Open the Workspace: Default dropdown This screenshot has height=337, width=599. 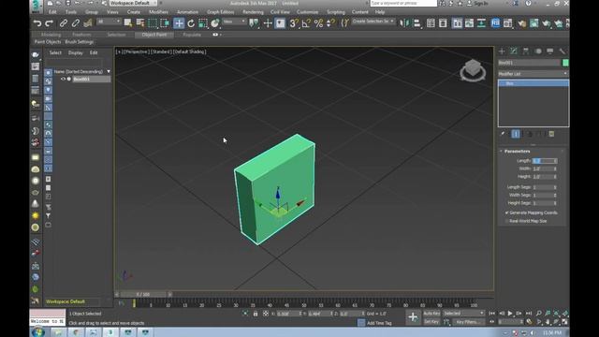pyautogui.click(x=133, y=3)
